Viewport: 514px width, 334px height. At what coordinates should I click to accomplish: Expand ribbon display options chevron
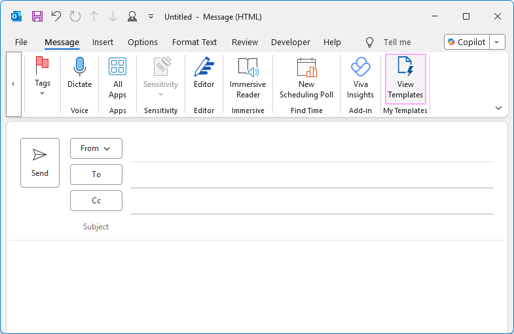(x=498, y=108)
